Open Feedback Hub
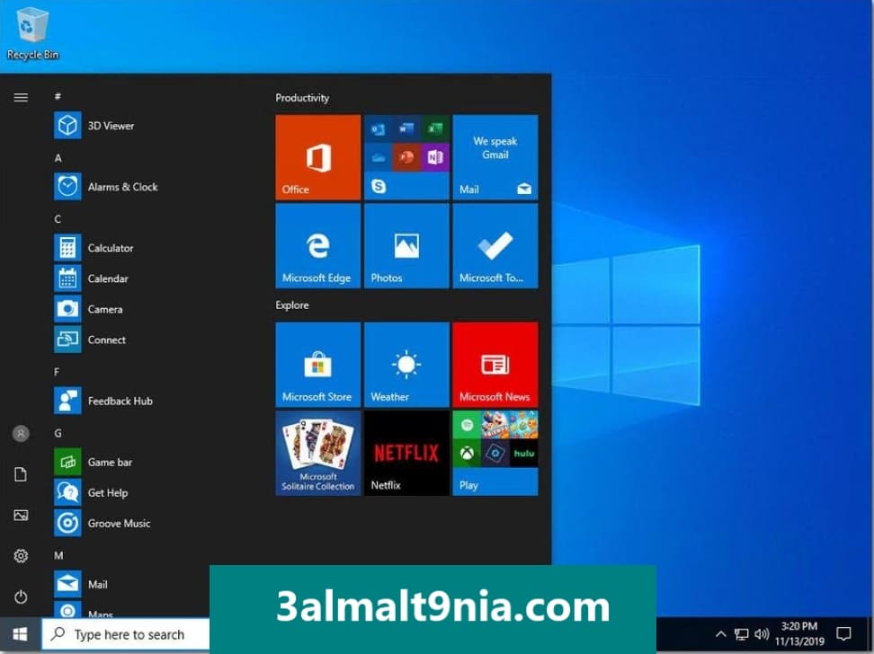 click(103, 401)
